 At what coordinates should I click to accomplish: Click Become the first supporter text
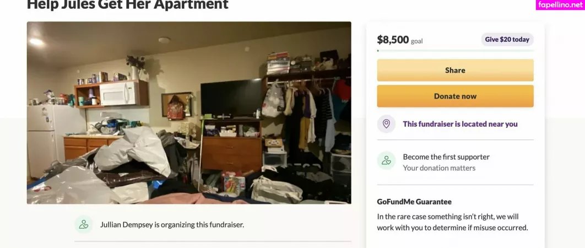[x=446, y=157]
